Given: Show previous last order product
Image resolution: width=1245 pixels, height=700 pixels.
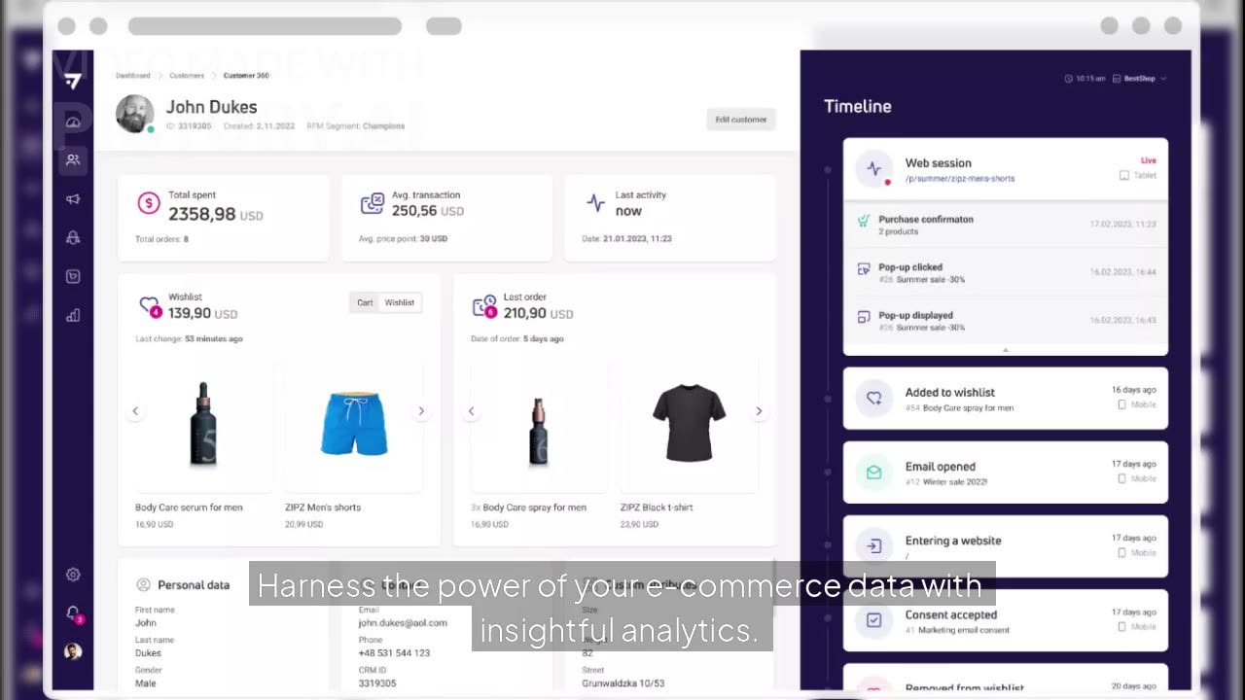Looking at the screenshot, I should [471, 411].
